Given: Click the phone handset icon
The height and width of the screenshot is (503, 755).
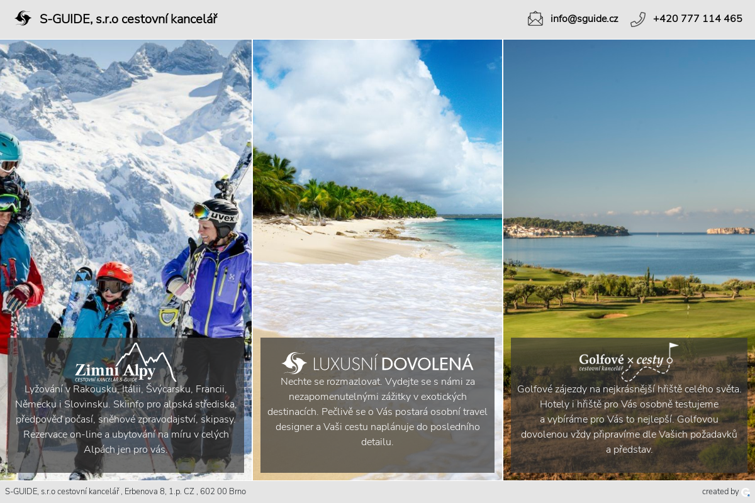Looking at the screenshot, I should (x=638, y=19).
